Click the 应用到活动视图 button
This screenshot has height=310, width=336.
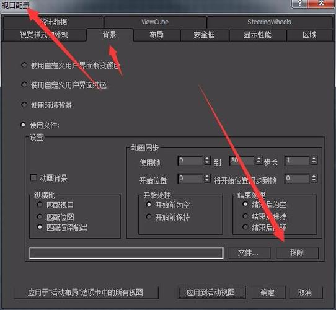211,293
